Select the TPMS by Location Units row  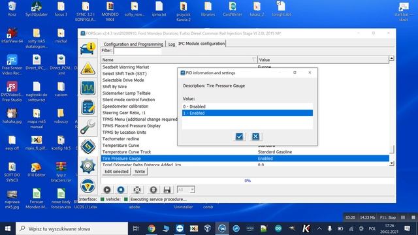click(x=139, y=133)
